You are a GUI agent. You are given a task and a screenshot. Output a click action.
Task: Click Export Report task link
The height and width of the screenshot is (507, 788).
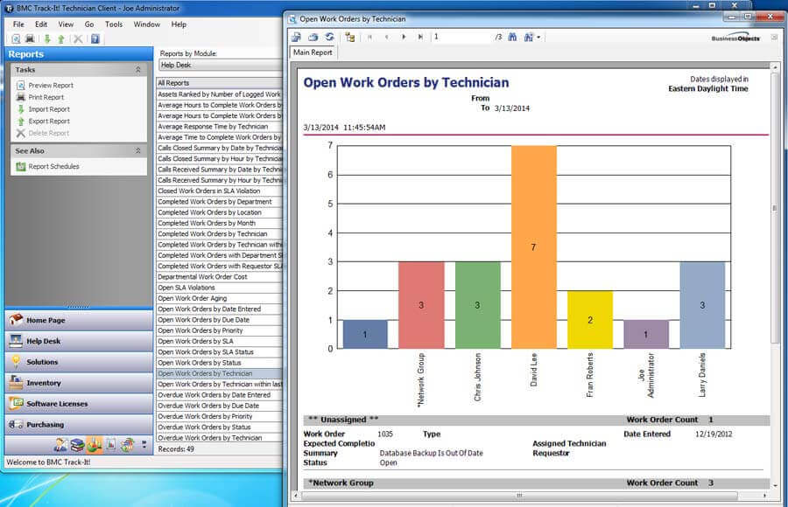[49, 122]
